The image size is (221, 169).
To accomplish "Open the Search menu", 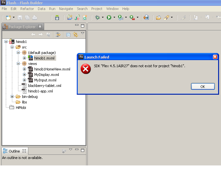I will coord(82,9).
